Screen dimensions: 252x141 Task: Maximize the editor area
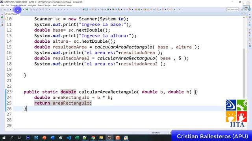click(245, 13)
